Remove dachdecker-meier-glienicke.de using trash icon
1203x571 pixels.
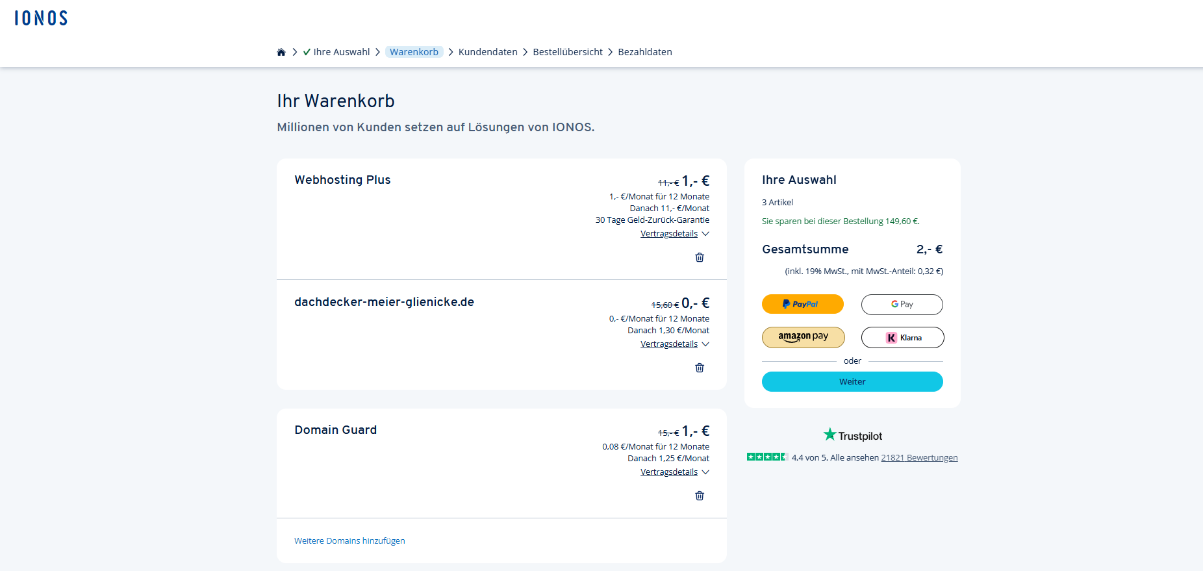[x=700, y=368]
